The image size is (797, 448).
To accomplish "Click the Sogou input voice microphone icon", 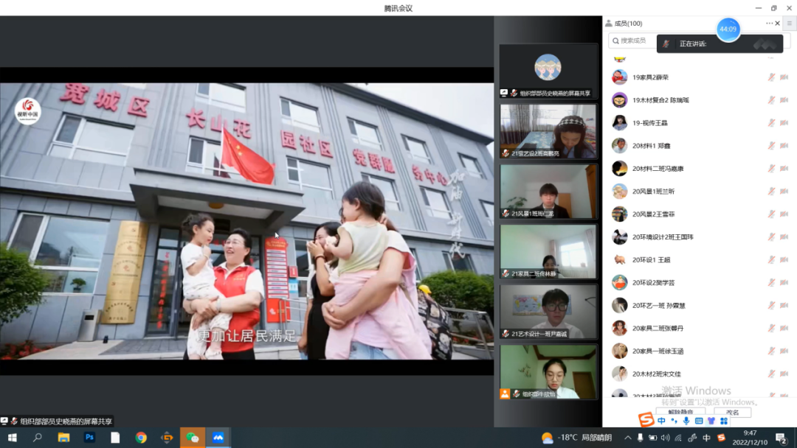I will pyautogui.click(x=686, y=421).
